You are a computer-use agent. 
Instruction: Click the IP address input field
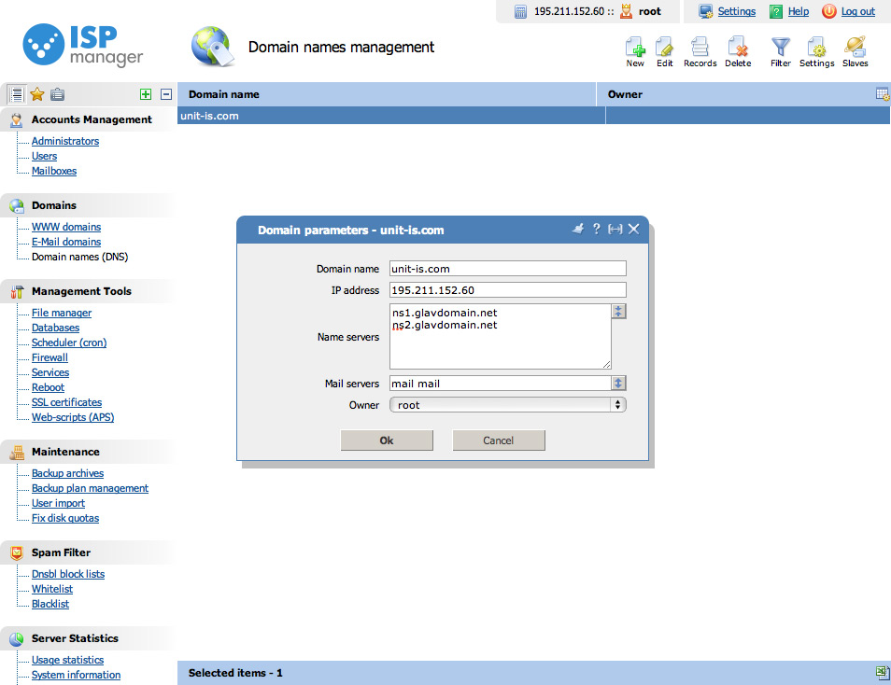[507, 290]
